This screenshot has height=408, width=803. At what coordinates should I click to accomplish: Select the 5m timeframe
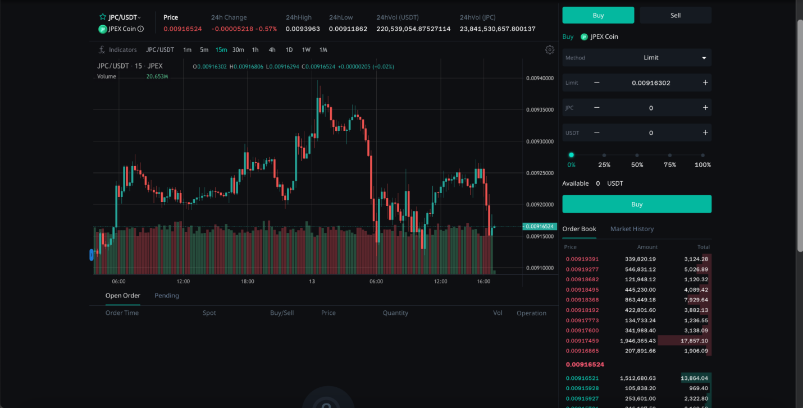click(x=204, y=50)
